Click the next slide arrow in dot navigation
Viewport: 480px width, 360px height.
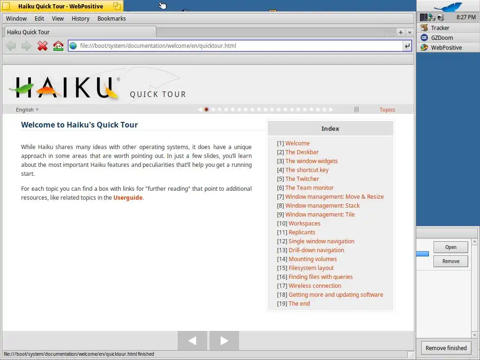coord(331,110)
